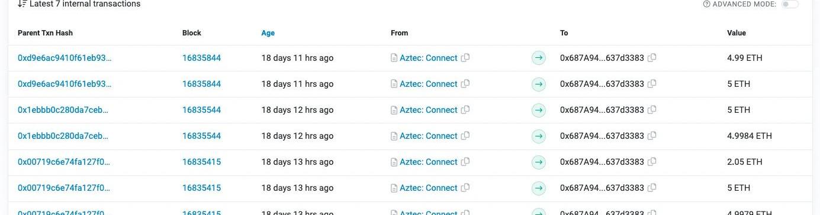Click the contract file icon in the 4.99 ETH row

pos(394,58)
